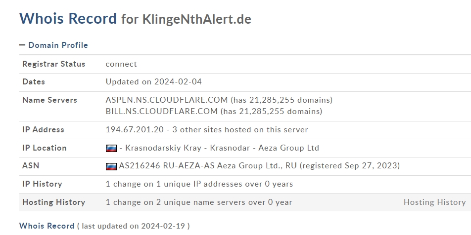
Task: Click Russian flag in ASN row
Action: pos(111,166)
